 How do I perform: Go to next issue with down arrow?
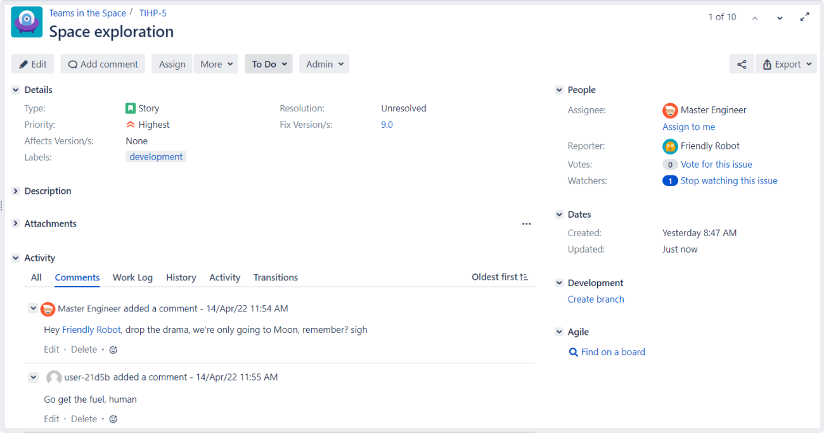point(780,18)
